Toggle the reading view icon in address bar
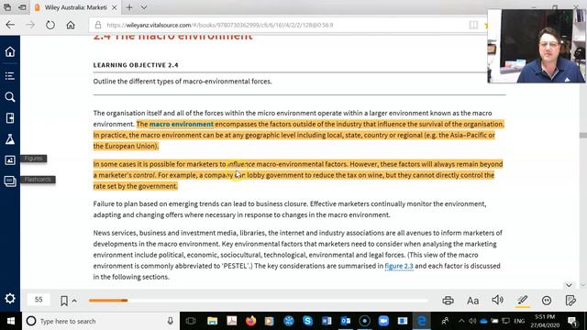This screenshot has width=587, height=330. pyautogui.click(x=473, y=25)
